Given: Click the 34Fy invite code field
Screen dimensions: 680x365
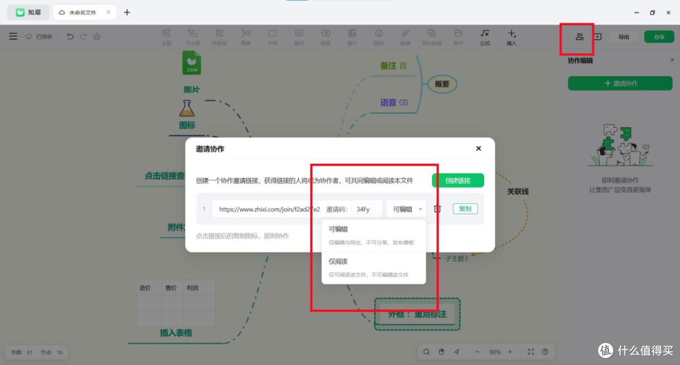Looking at the screenshot, I should (x=363, y=209).
